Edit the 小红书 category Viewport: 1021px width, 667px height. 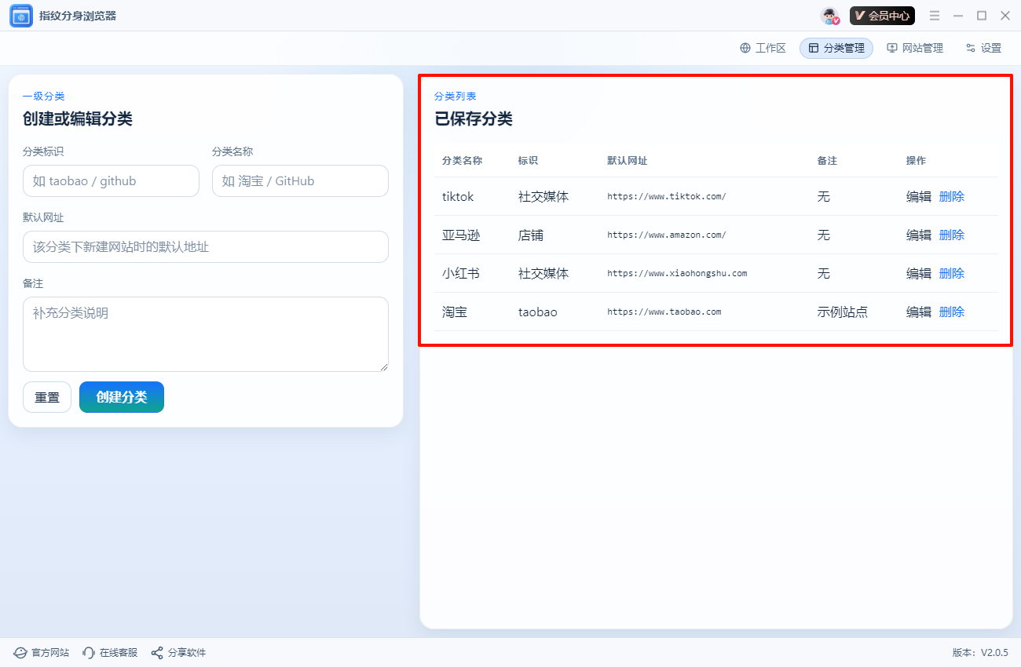click(x=919, y=273)
